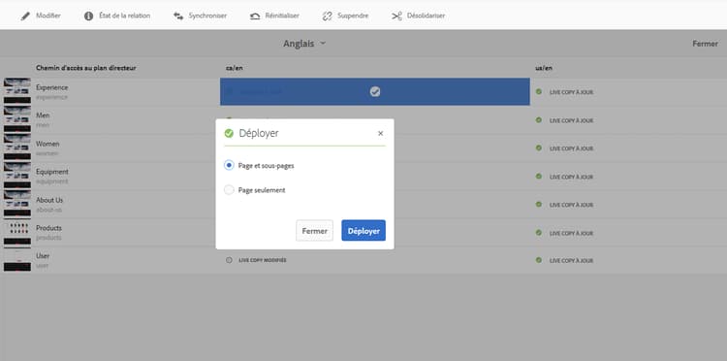This screenshot has width=727, height=361.
Task: Click the blue Déployer button
Action: [x=363, y=231]
